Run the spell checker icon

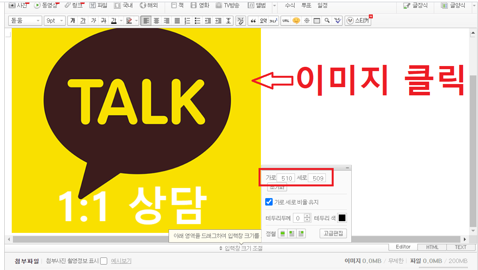click(x=337, y=21)
